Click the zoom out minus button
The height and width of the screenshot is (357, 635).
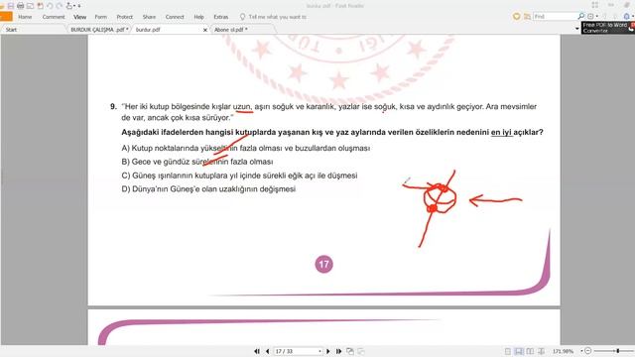click(588, 351)
